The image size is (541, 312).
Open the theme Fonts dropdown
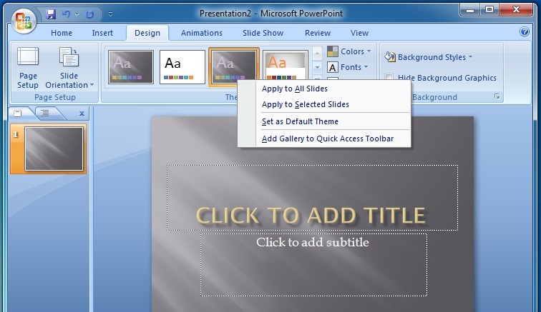click(x=348, y=67)
